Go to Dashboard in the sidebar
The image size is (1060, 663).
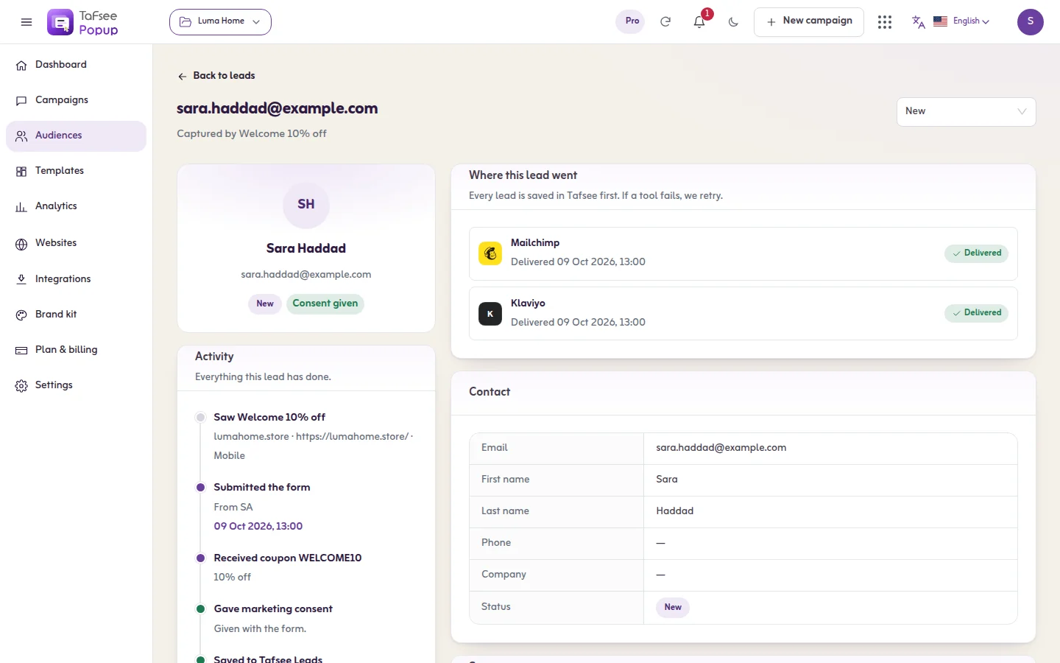point(76,65)
